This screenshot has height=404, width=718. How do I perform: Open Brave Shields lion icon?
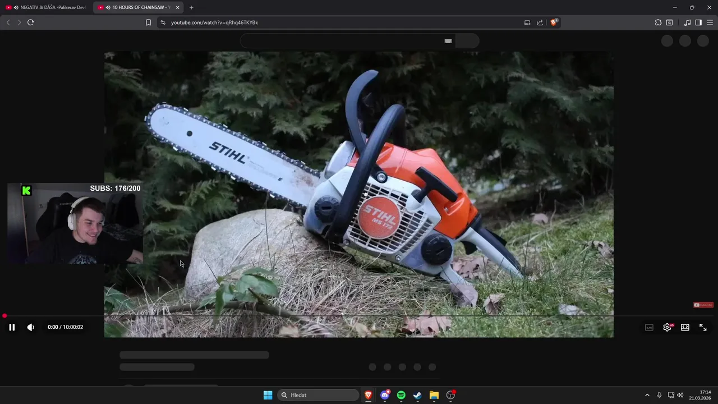click(554, 22)
